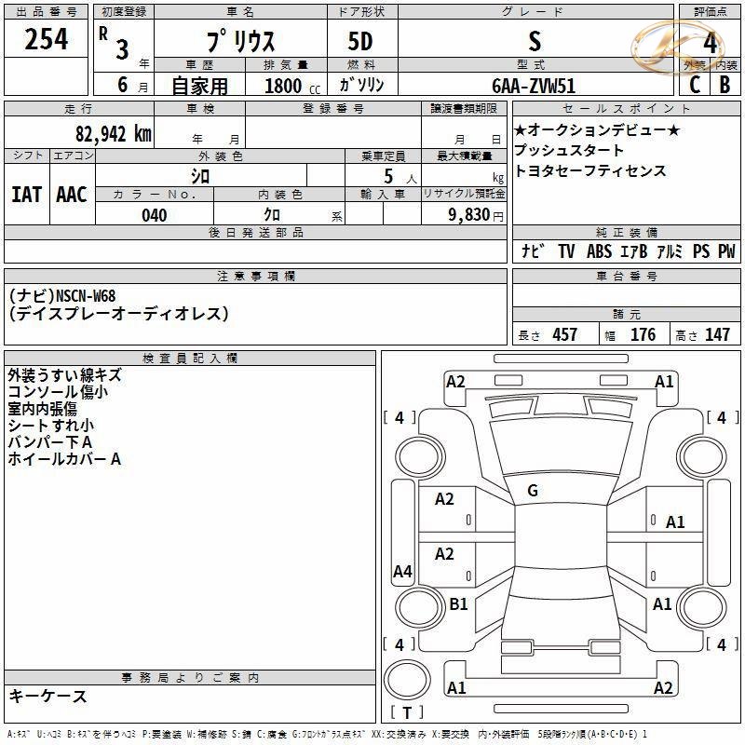Click A1 mark on right front door
Image resolution: width=745 pixels, height=745 pixels.
click(x=675, y=522)
